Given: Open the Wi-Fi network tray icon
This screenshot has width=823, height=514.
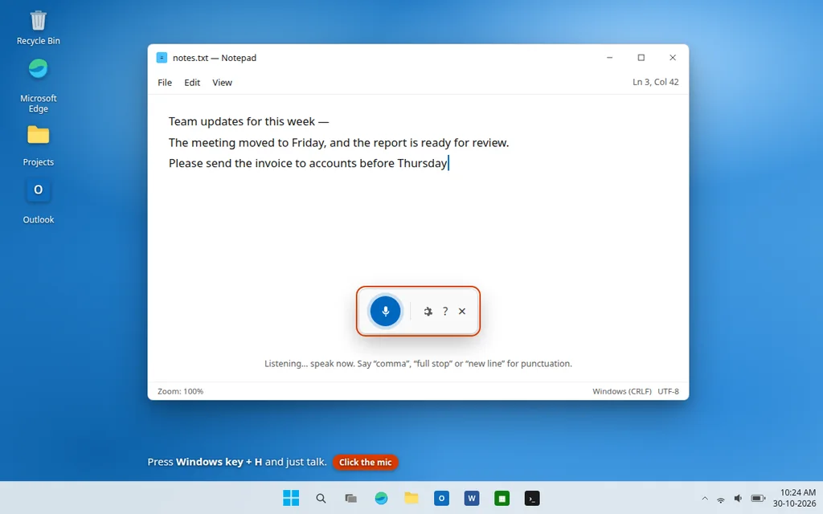Looking at the screenshot, I should [721, 499].
